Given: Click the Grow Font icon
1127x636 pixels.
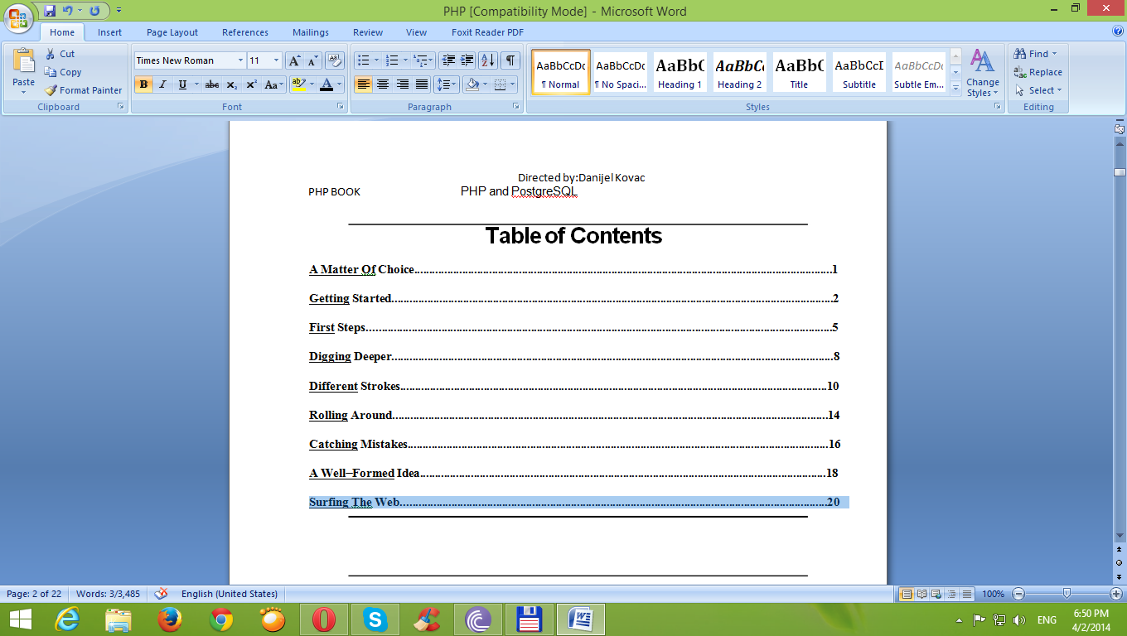Looking at the screenshot, I should click(294, 60).
